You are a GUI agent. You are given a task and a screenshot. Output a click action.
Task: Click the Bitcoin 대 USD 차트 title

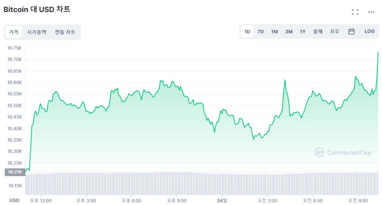coord(37,9)
